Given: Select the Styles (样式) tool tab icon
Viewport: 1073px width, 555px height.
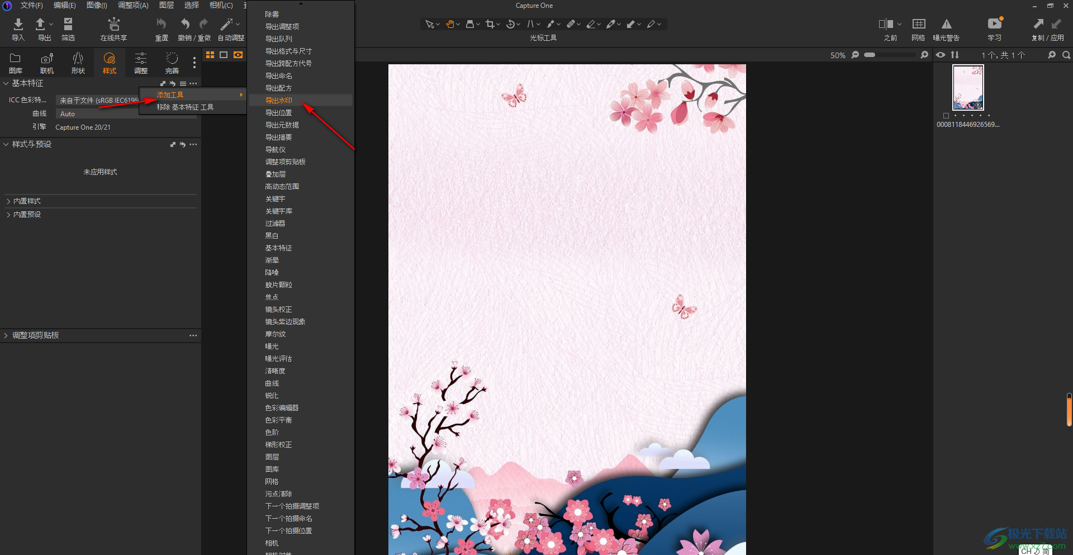Looking at the screenshot, I should pyautogui.click(x=109, y=59).
